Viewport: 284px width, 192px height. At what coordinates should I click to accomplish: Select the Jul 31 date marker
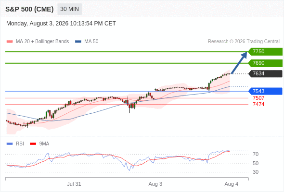click(x=74, y=184)
